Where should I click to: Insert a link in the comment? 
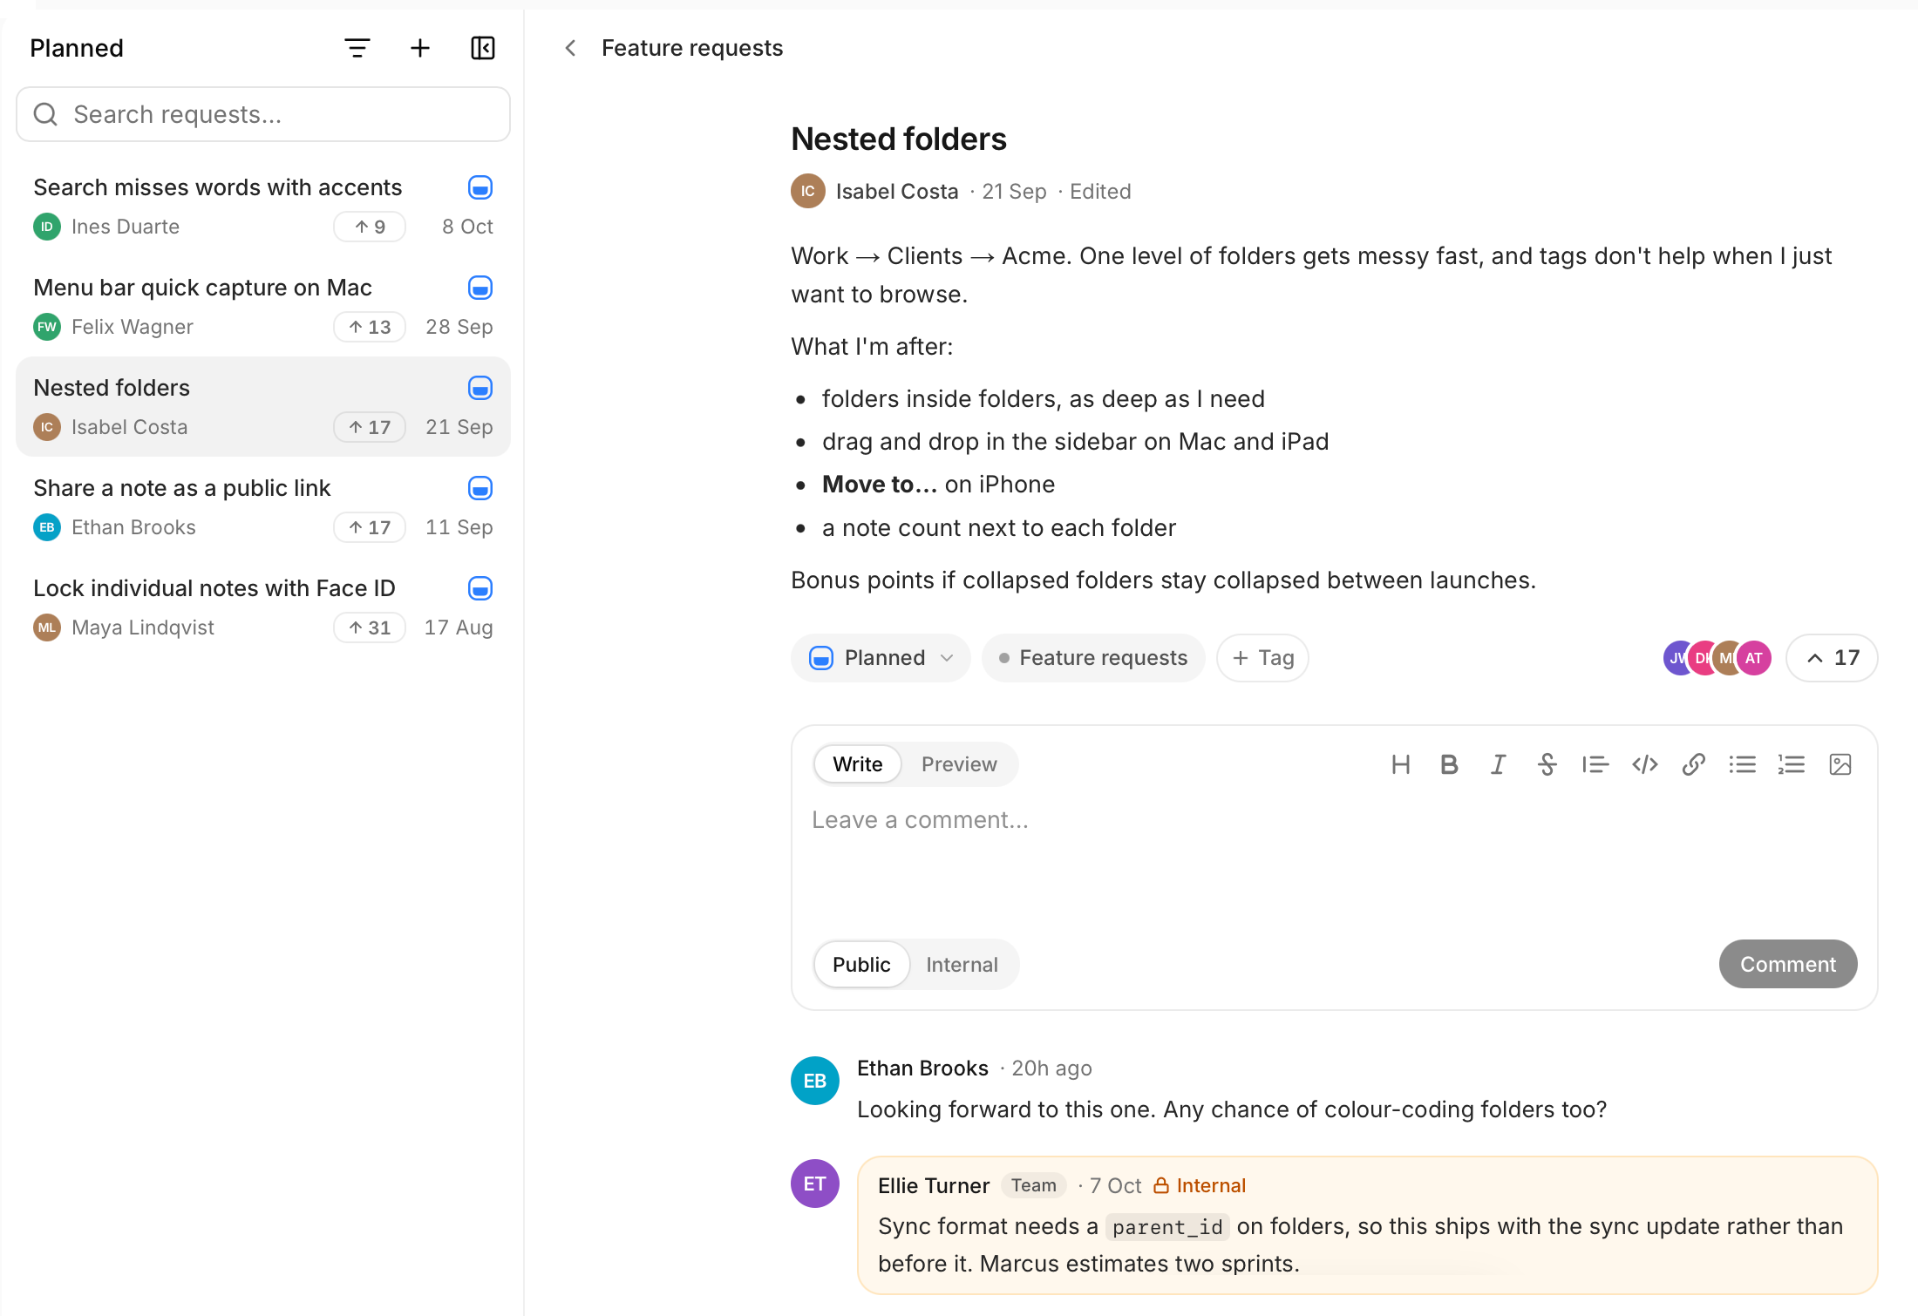click(x=1694, y=764)
